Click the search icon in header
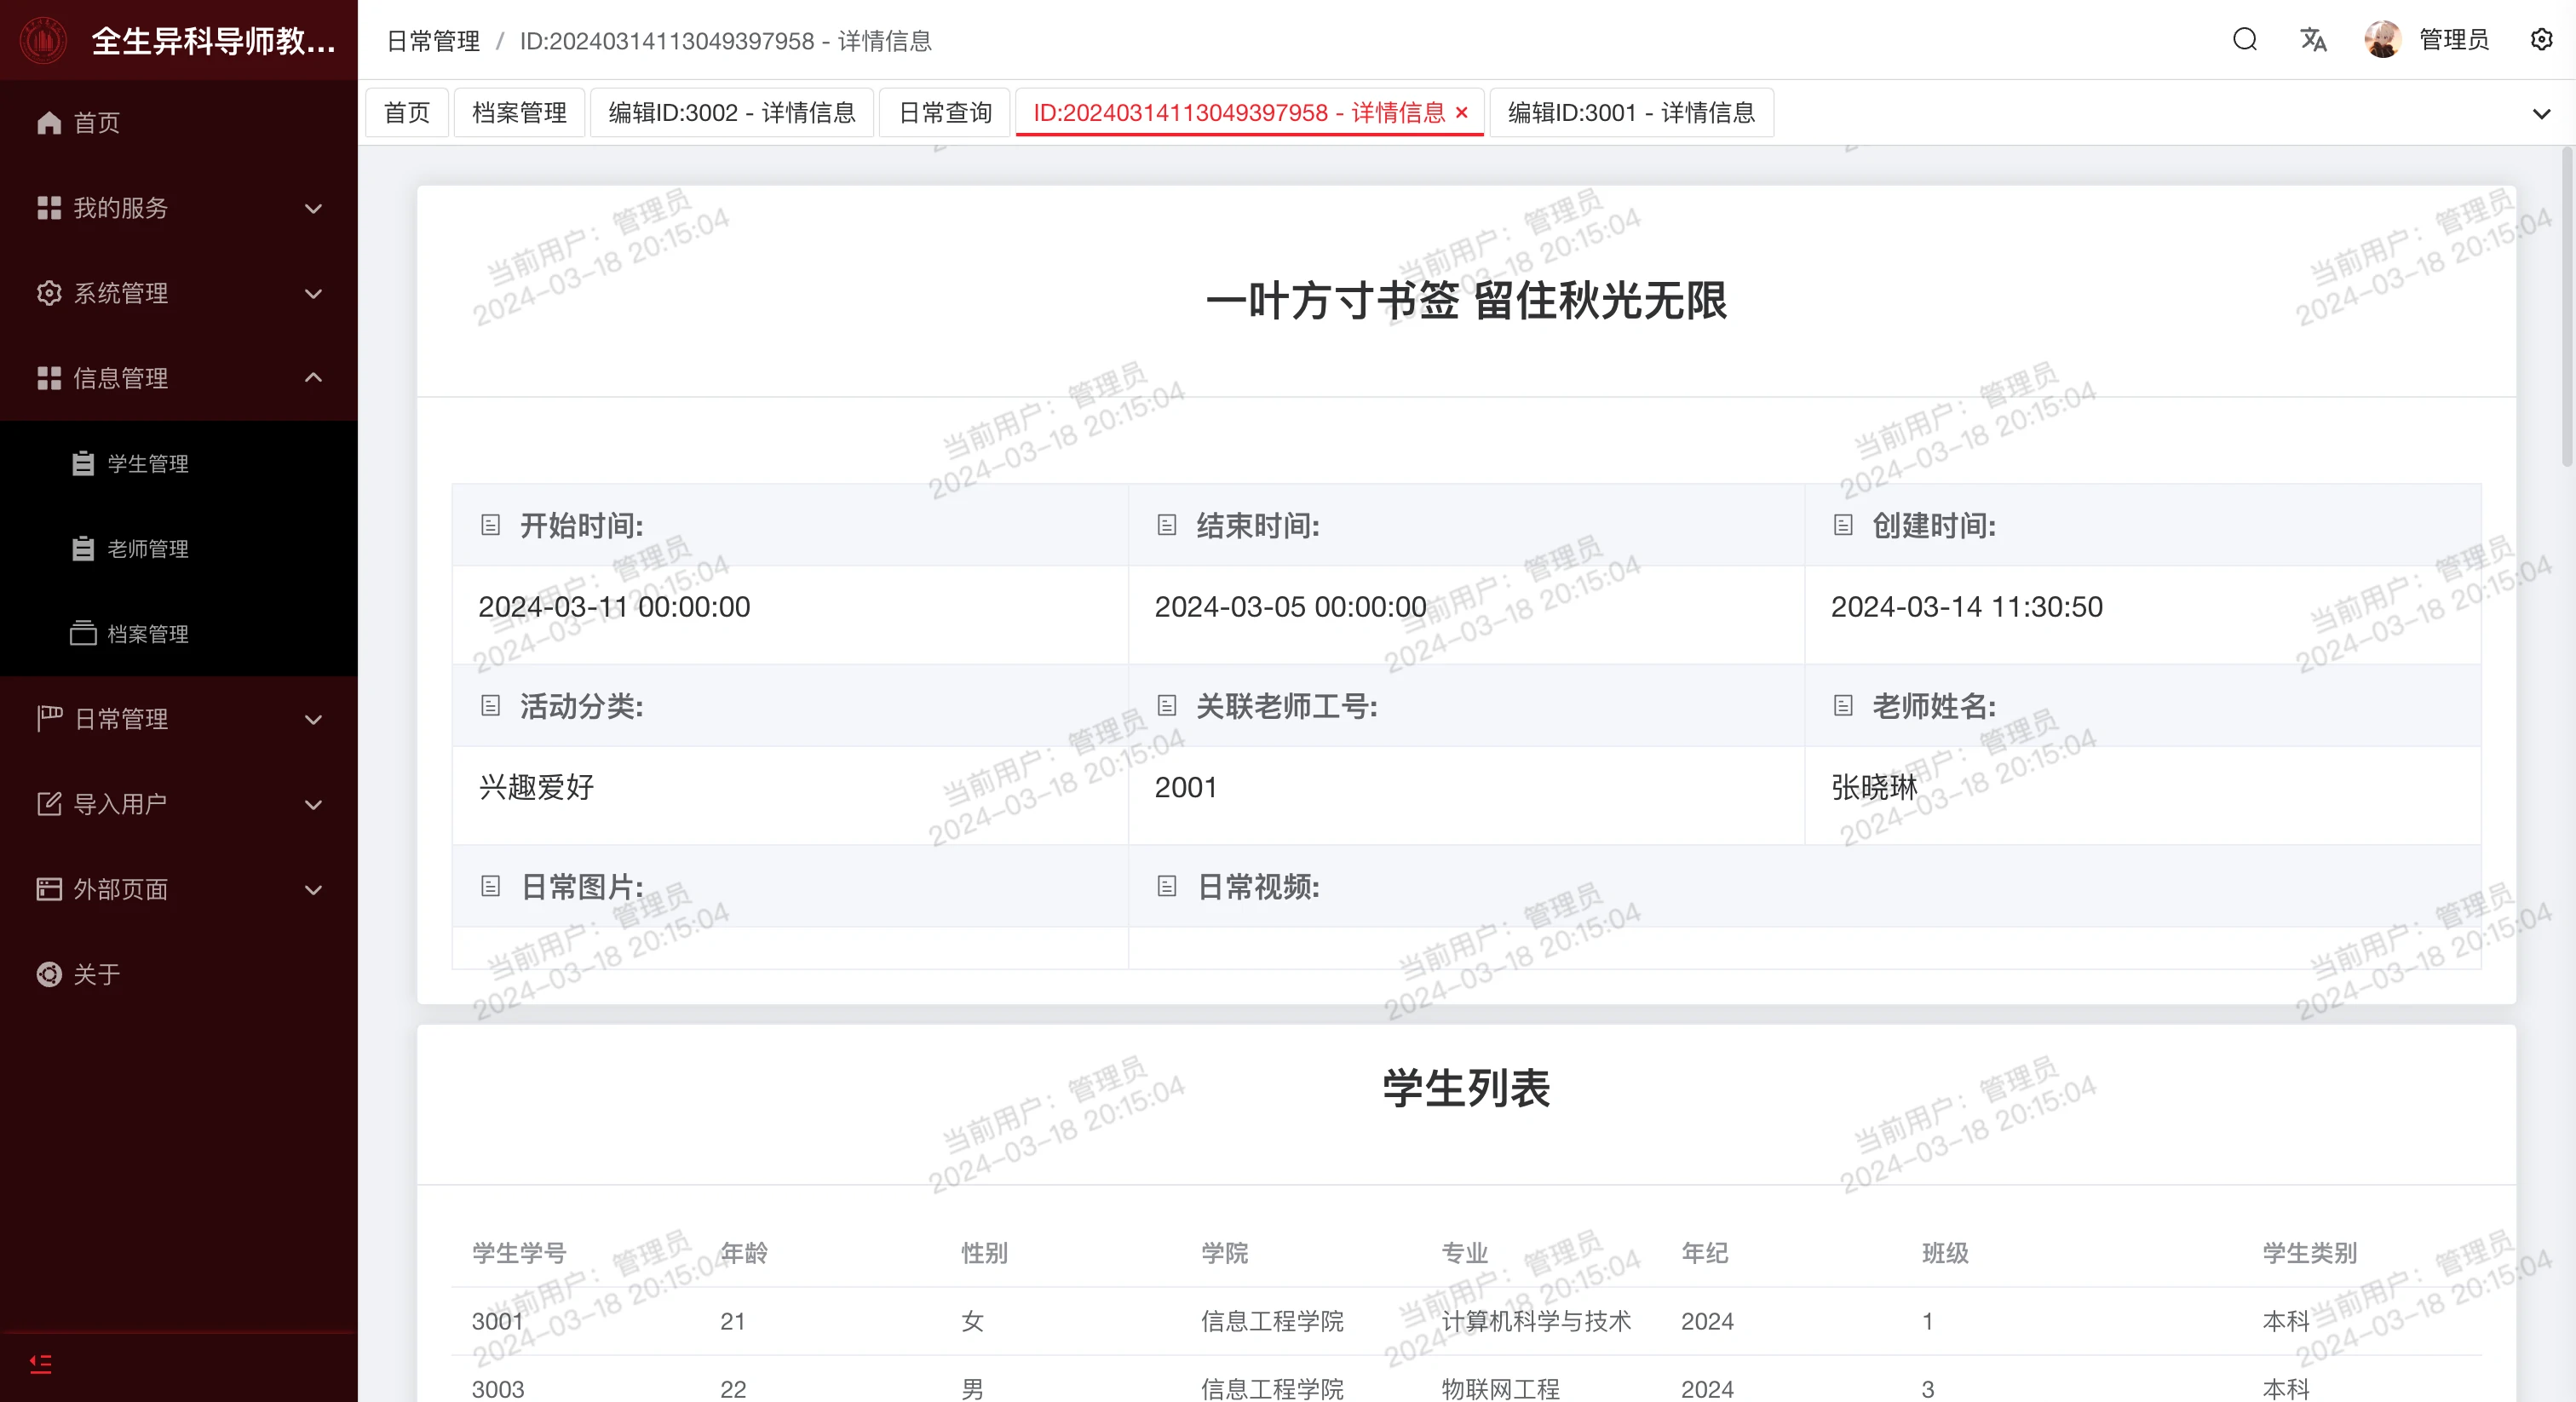 [2244, 40]
